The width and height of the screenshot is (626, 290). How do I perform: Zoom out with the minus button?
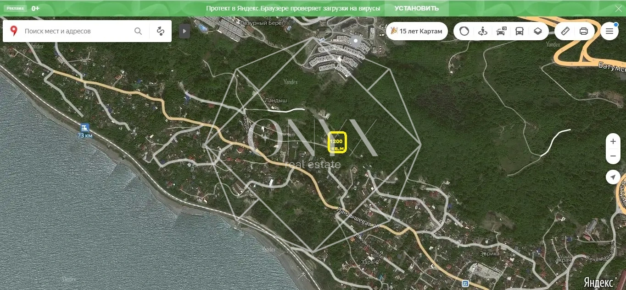[613, 156]
